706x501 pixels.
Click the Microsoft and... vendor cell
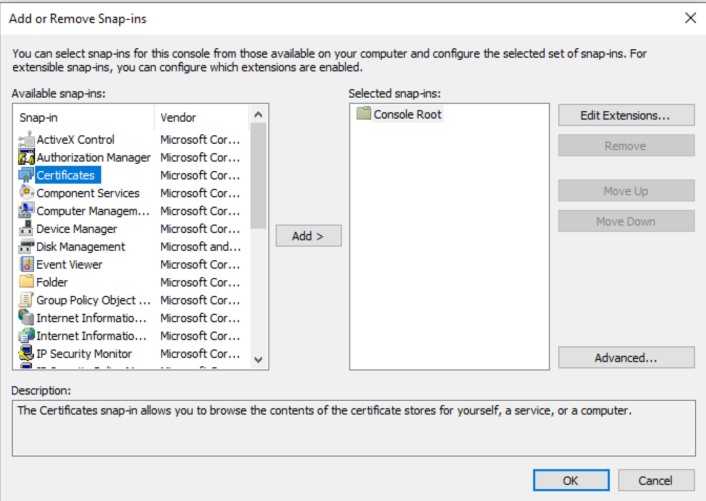[x=200, y=247]
